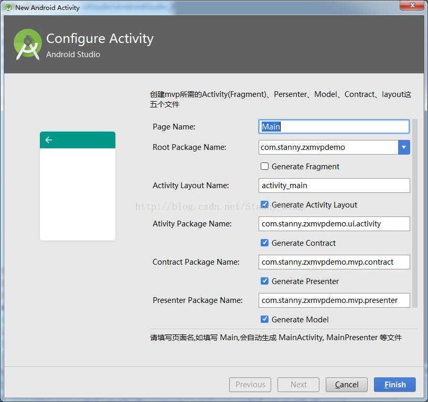428x402 pixels.
Task: Click the 'Contract Package Name:' label
Action: [x=196, y=262]
